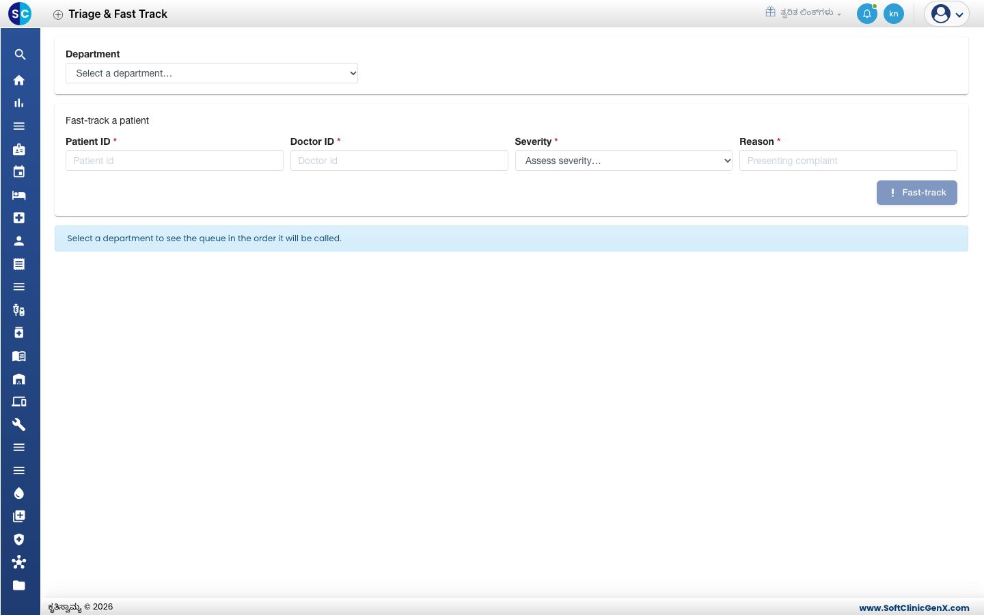This screenshot has height=615, width=984.
Task: Visit the www.SoftClinicGenX.com link
Action: [914, 607]
